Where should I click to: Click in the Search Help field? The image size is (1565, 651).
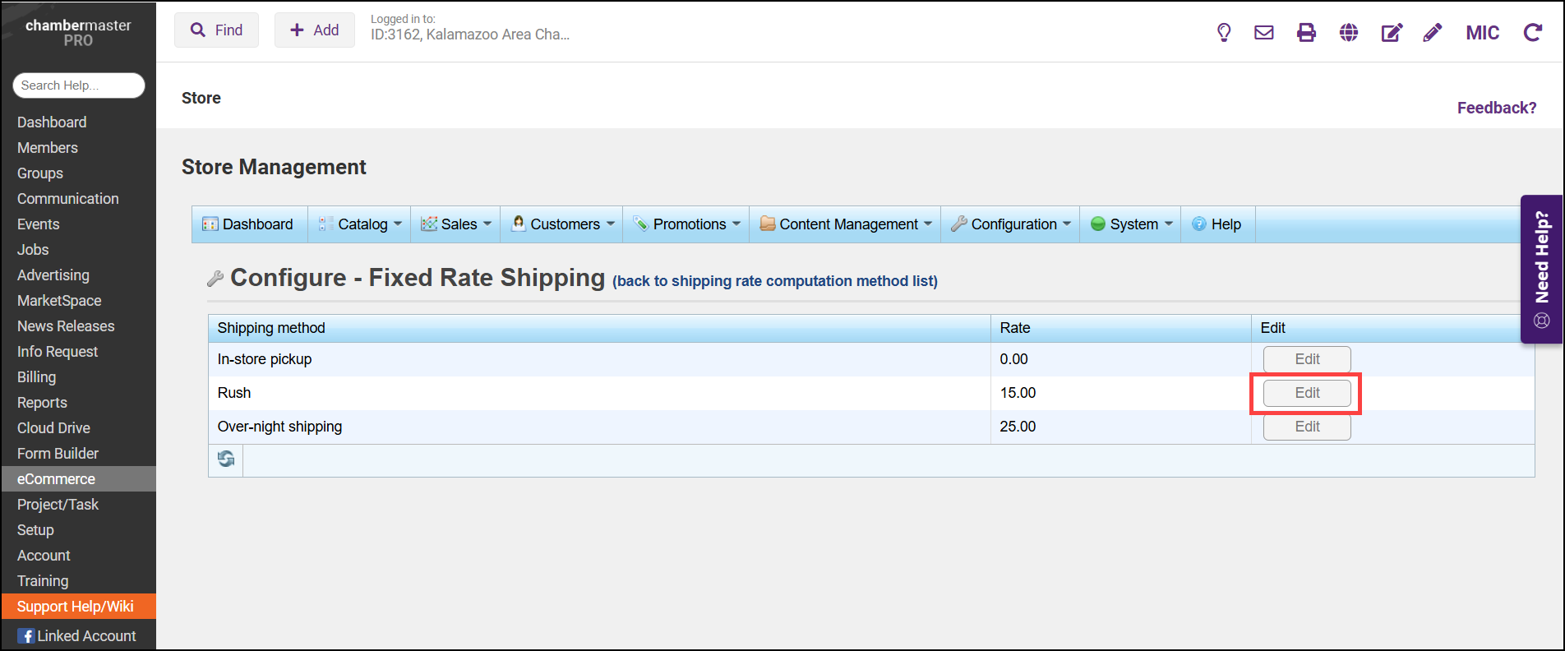[78, 85]
